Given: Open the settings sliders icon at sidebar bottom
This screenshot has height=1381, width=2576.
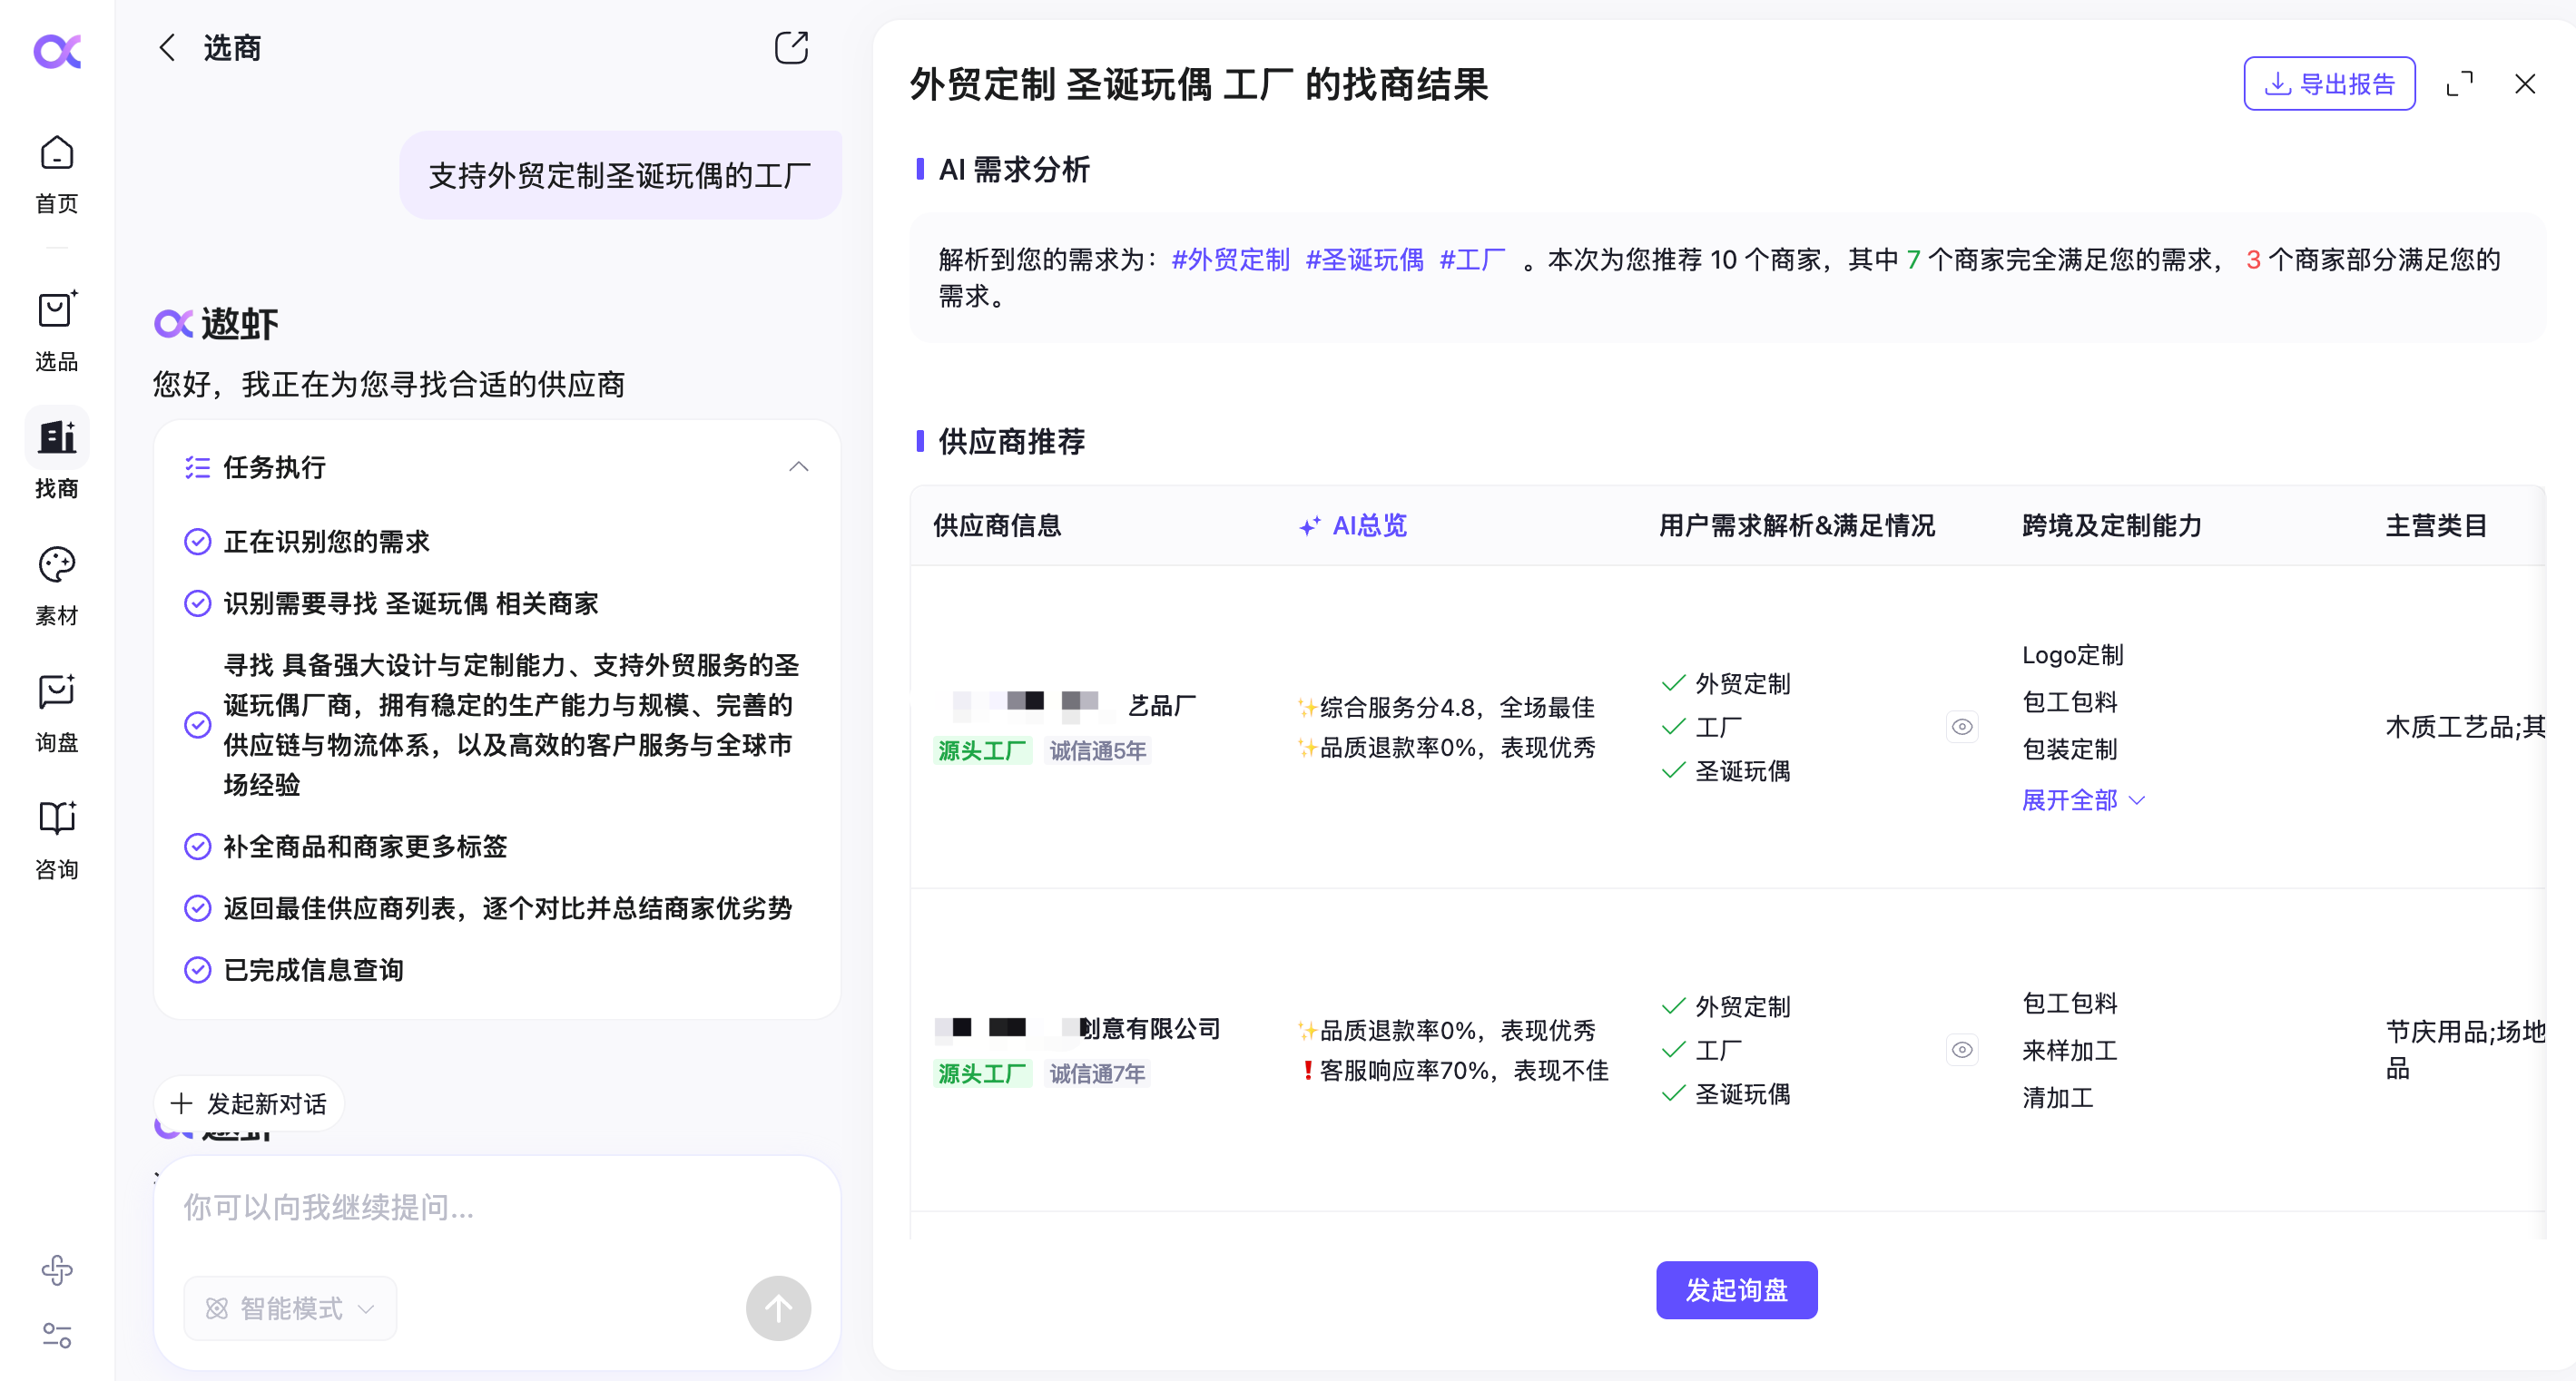Looking at the screenshot, I should pyautogui.click(x=57, y=1335).
